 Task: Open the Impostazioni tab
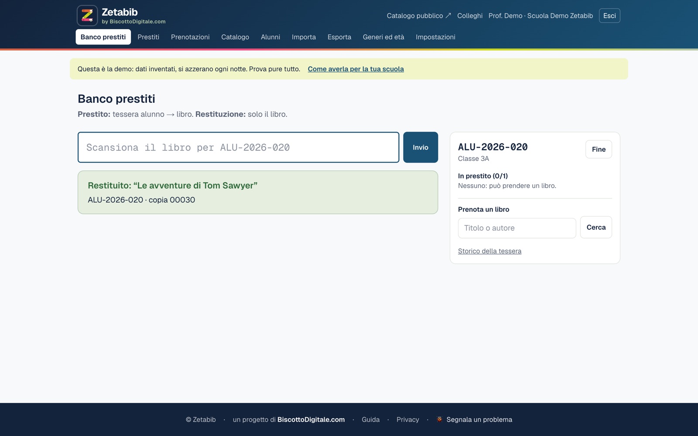[435, 37]
